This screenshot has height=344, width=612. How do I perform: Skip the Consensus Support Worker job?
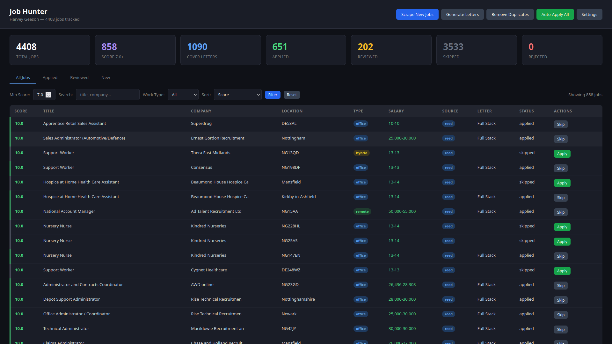pyautogui.click(x=561, y=168)
